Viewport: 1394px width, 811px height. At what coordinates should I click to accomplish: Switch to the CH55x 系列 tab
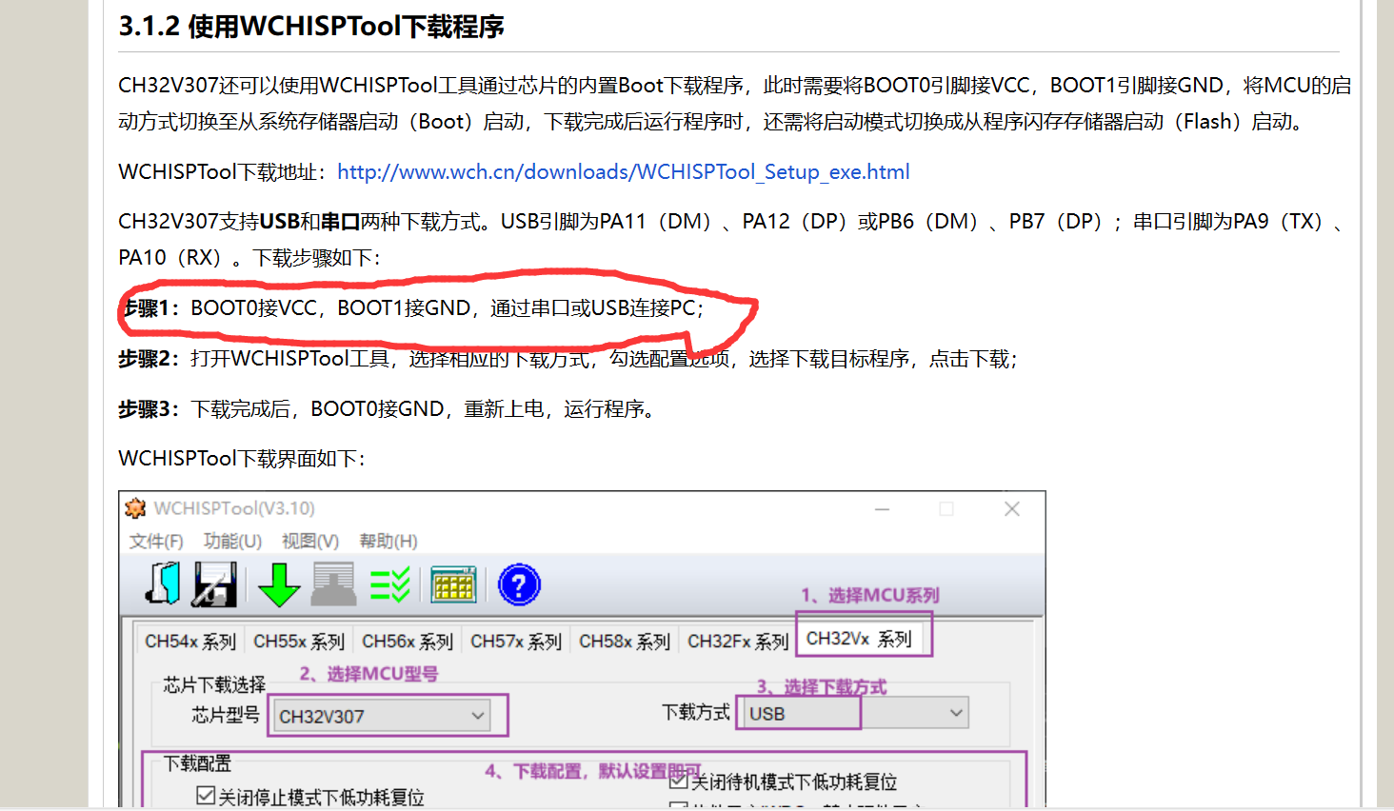click(298, 642)
